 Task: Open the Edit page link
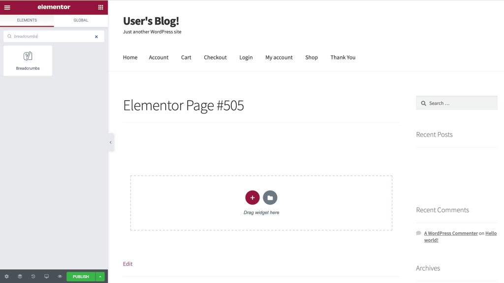click(127, 264)
